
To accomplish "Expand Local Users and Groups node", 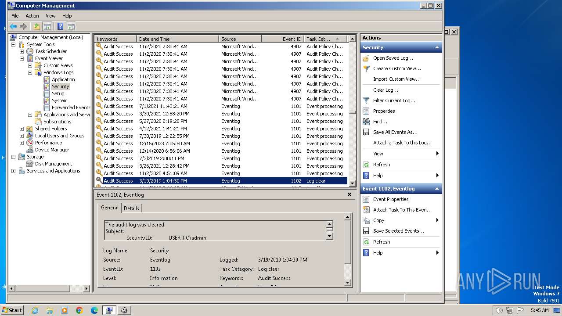I will 22,136.
